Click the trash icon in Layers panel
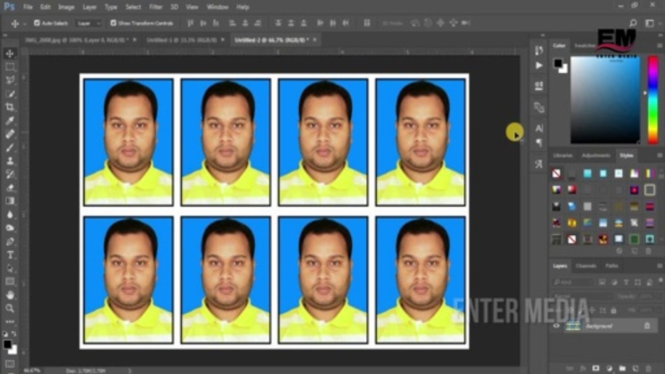Viewport: 665px width, 374px height. click(648, 368)
